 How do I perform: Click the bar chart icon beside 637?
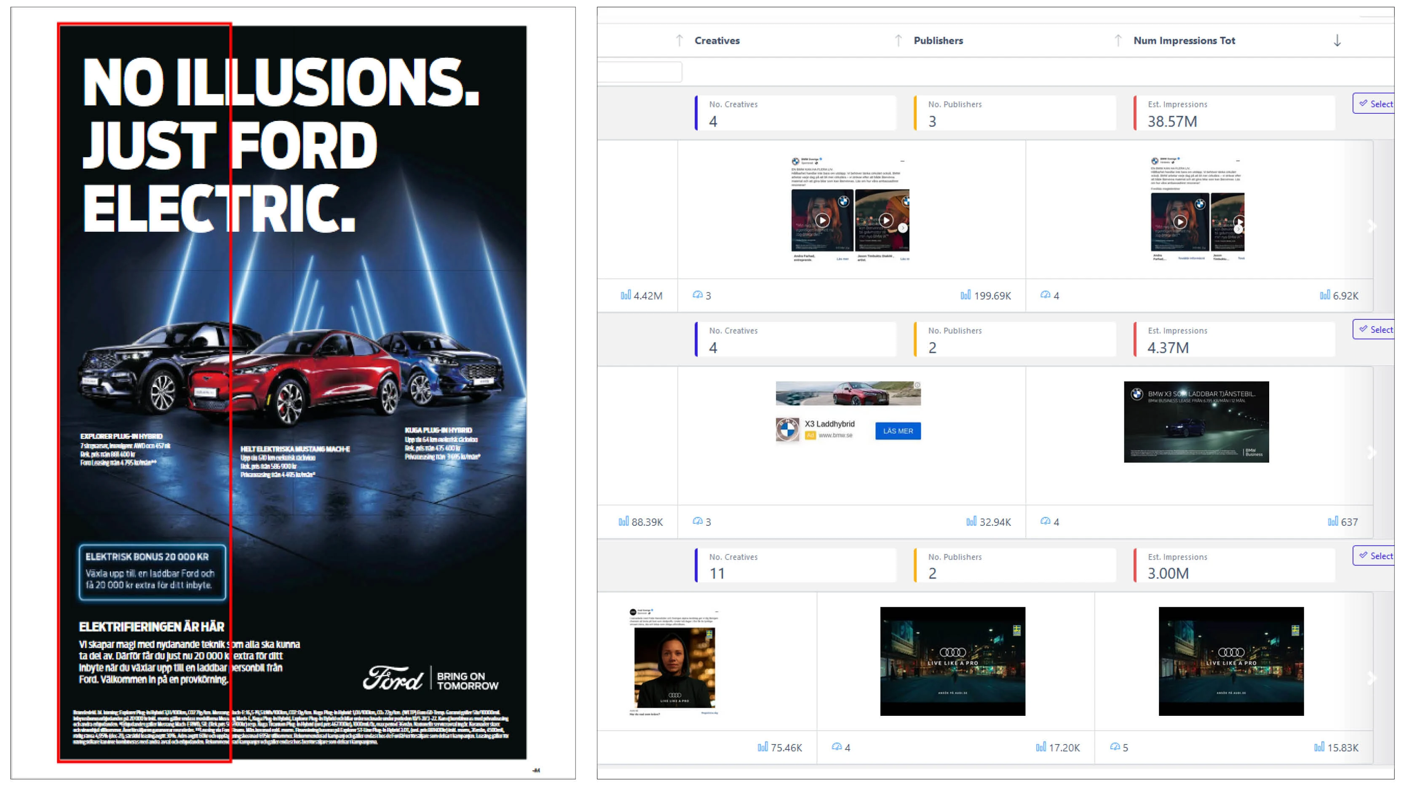1333,521
